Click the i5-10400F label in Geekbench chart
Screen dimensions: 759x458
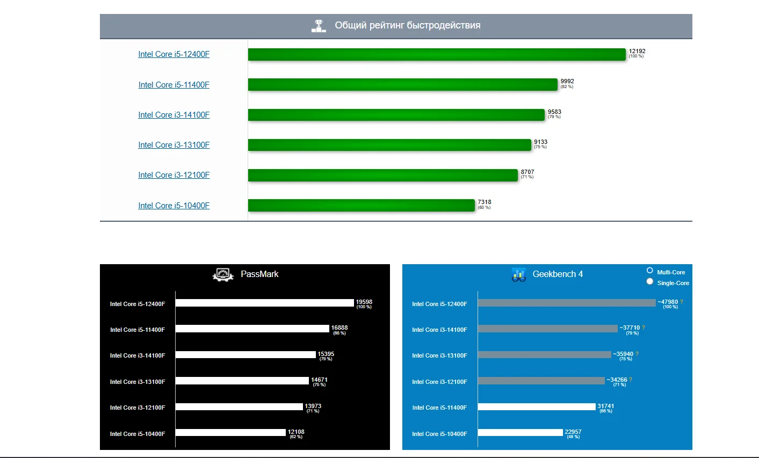(439, 434)
